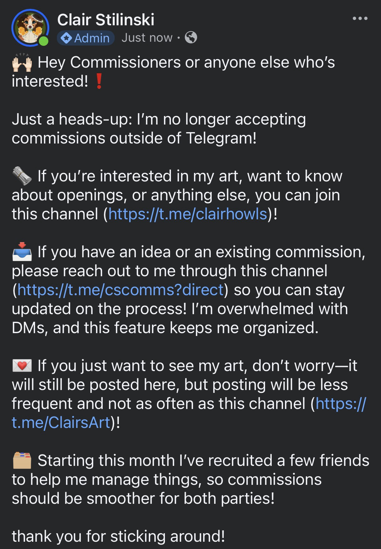Screen dimensions: 381x549
Task: Click Clair Stilinski's profile avatar
Action: [x=29, y=27]
